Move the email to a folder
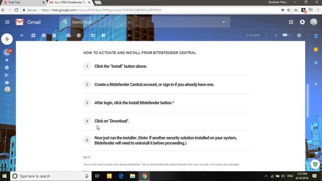Screen dimensions: 322x181 point(93,35)
